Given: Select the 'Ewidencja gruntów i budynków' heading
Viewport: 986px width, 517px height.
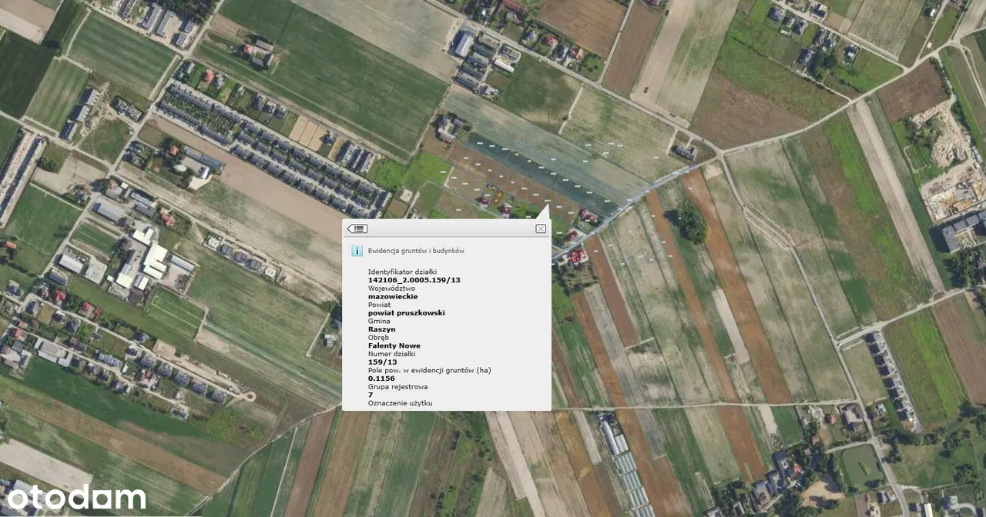Looking at the screenshot, I should 416,251.
